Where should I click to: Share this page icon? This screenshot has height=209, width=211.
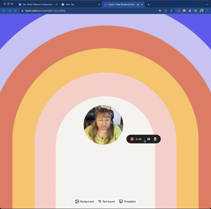(166, 11)
